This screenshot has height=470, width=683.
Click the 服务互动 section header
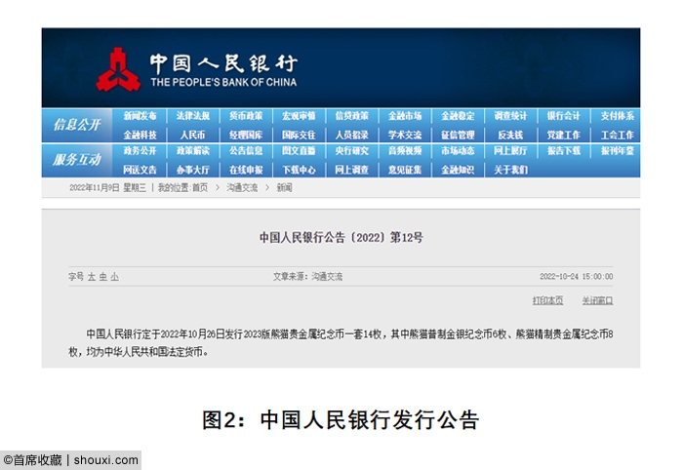click(77, 160)
